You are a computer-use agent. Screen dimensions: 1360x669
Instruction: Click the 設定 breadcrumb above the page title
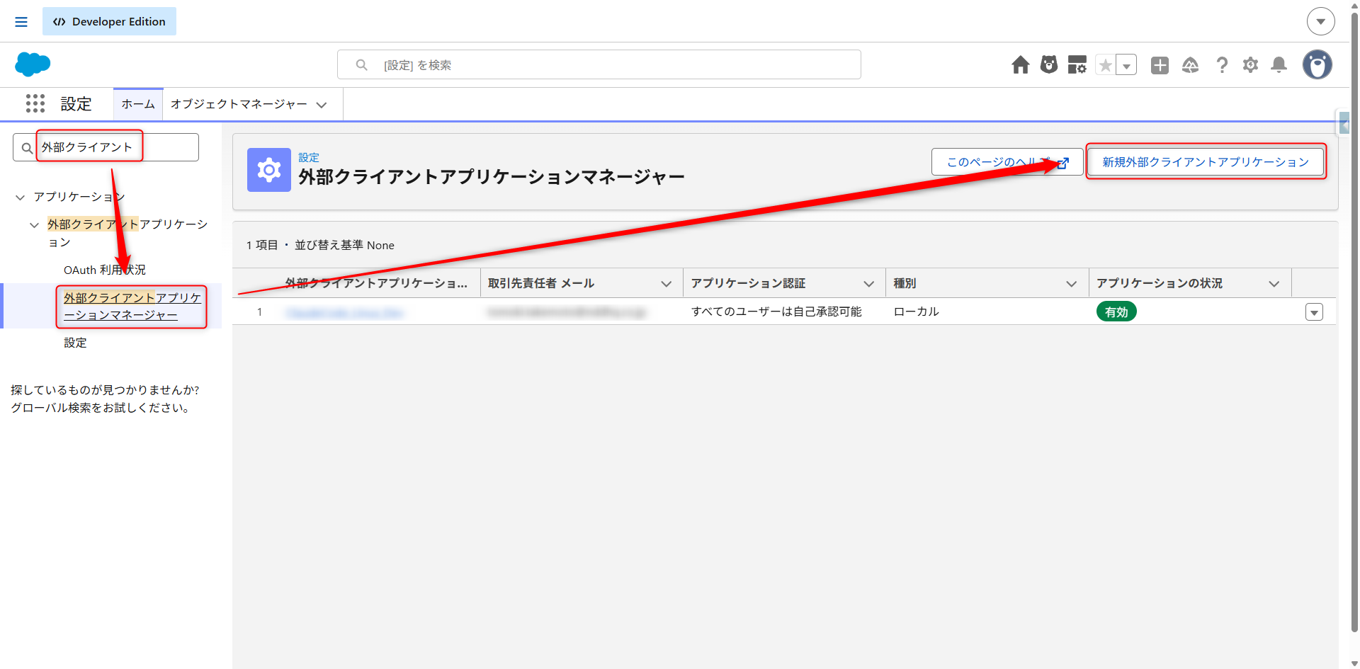coord(309,157)
